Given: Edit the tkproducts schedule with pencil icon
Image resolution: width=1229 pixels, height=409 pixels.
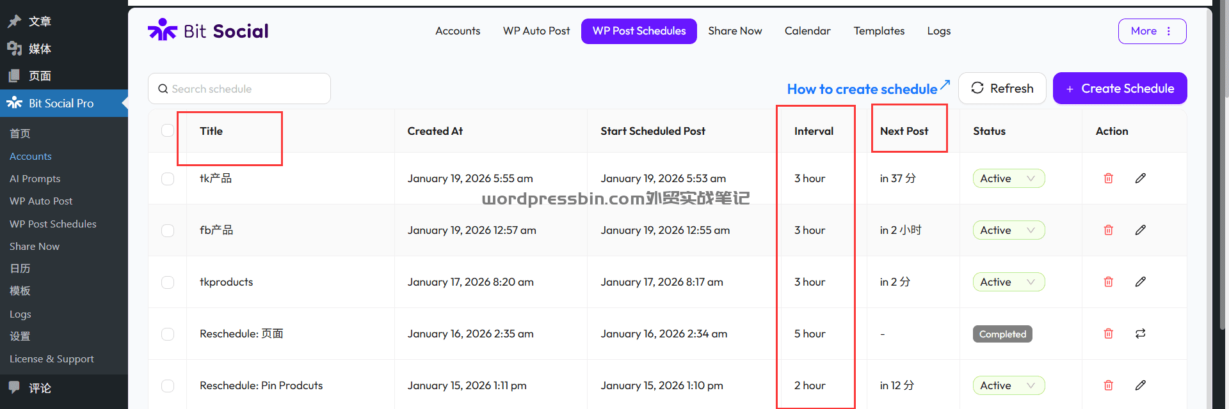Looking at the screenshot, I should tap(1141, 282).
